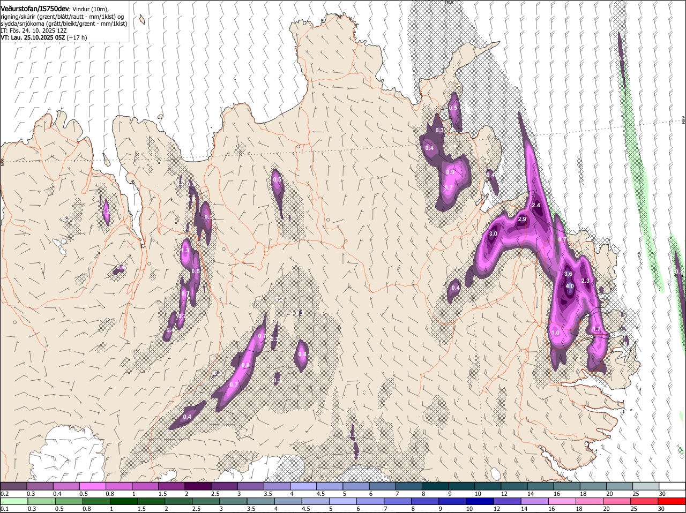
Task: Select the VT: Lau. 25.10.2025 05Z (+17 h) line
Action: click(44, 37)
